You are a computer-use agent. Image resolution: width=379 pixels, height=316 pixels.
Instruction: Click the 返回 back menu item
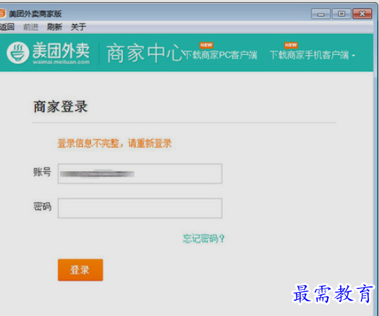pos(7,27)
